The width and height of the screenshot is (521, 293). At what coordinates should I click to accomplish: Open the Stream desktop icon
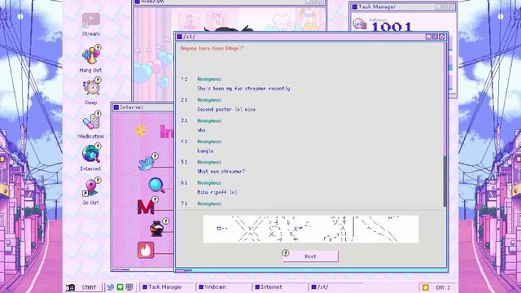[90, 20]
